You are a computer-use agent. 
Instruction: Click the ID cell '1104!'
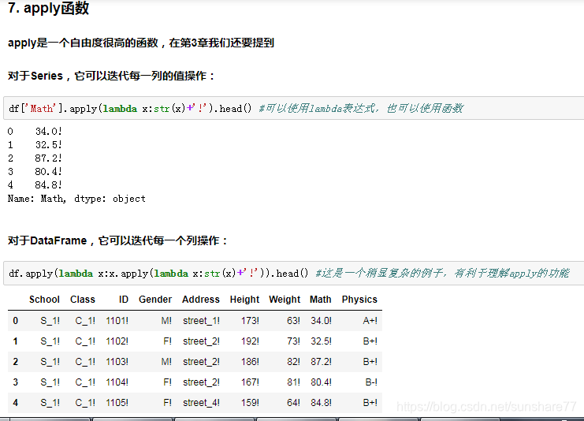coord(117,382)
